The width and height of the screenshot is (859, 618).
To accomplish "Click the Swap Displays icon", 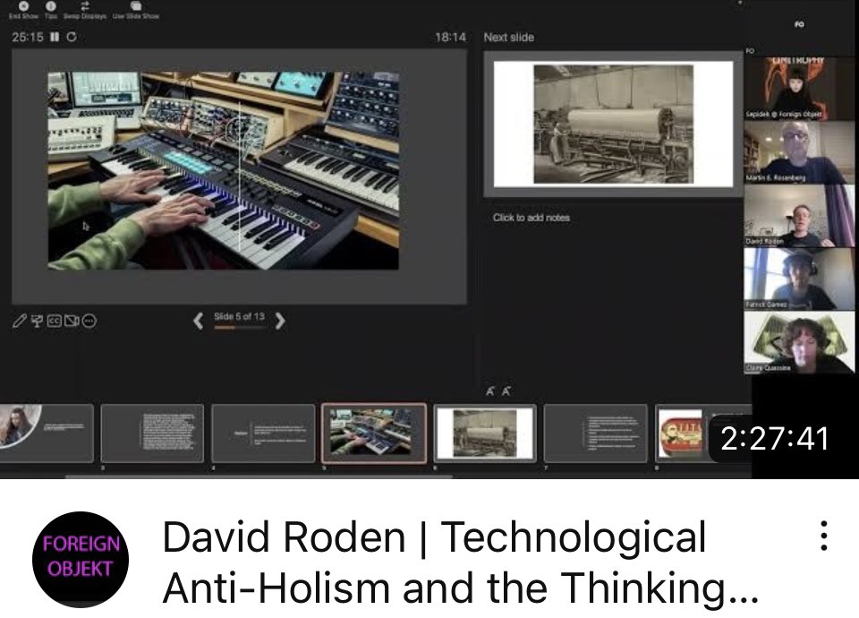I will (85, 6).
